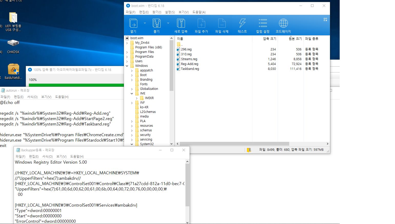This screenshot has height=224, width=395.
Task: Click the Delete File (파일 삭제) icon
Action: click(x=222, y=23)
